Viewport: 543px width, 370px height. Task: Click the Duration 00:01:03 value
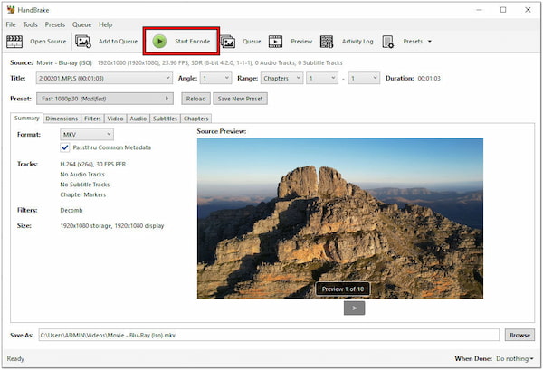(x=429, y=78)
